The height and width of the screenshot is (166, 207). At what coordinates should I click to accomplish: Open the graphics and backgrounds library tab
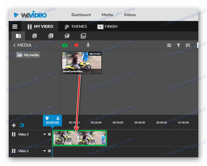tap(83, 36)
